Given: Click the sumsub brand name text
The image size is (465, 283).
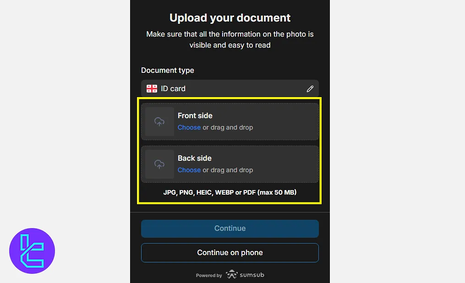Looking at the screenshot, I should point(252,275).
